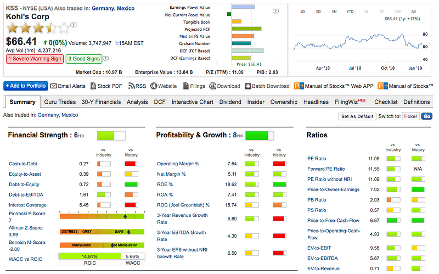Select the Summary tab
Screen dimensions: 439x274
click(x=22, y=102)
